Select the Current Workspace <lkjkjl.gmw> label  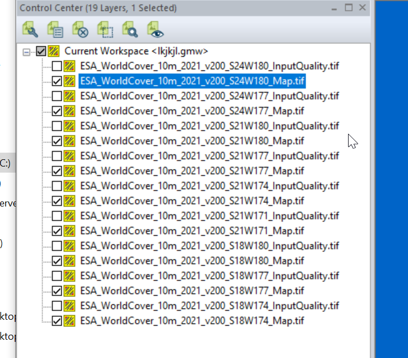tap(136, 51)
